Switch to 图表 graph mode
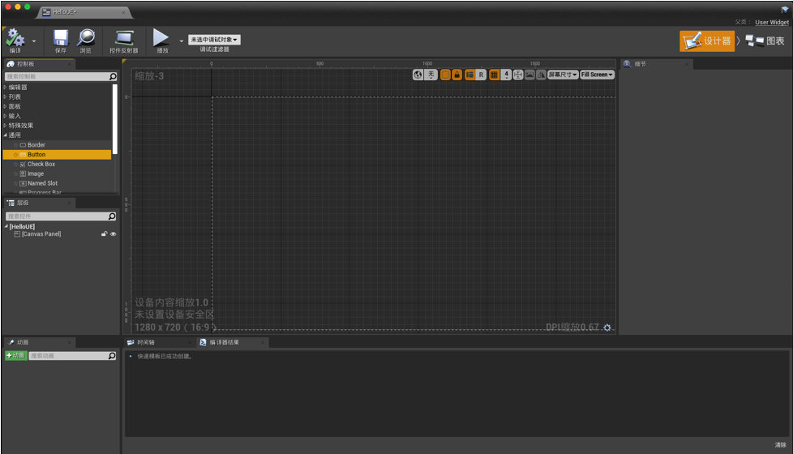 click(765, 41)
